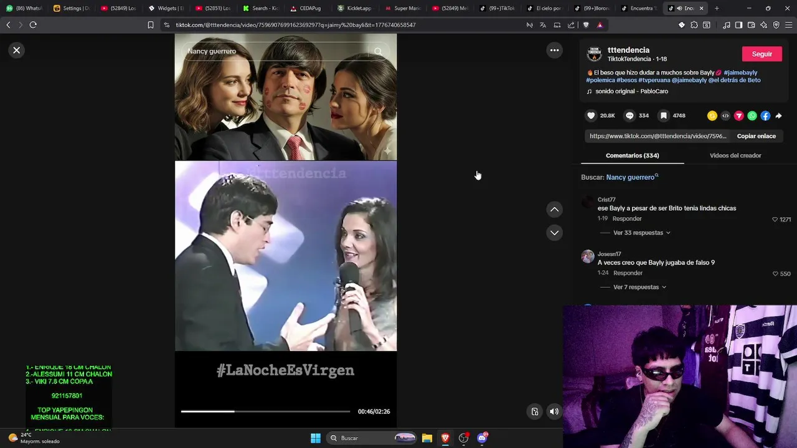Screen dimensions: 797x448
Task: Reply to Crist77's comment
Action: click(627, 219)
